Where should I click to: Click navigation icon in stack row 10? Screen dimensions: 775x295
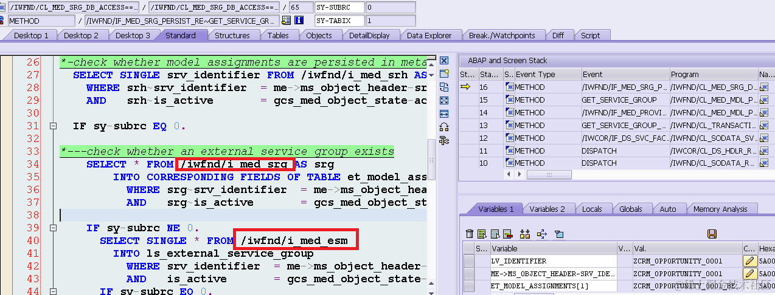click(x=764, y=163)
